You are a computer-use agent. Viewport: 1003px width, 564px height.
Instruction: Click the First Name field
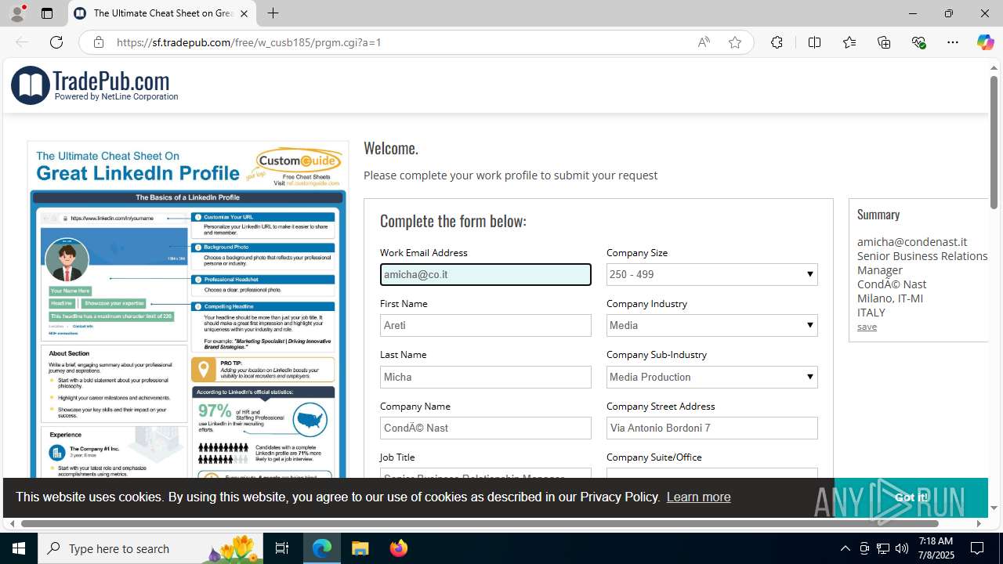[x=486, y=325]
